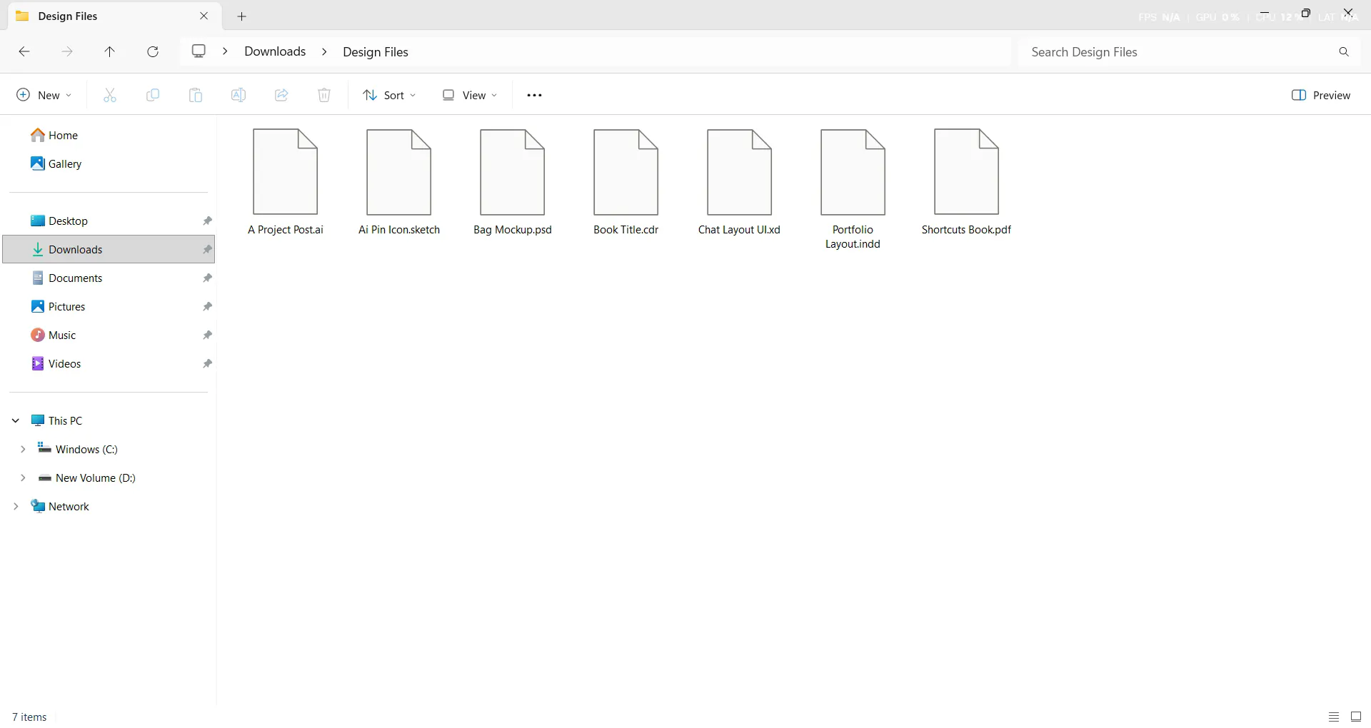Switch to Details view in status bar
Image resolution: width=1371 pixels, height=728 pixels.
pyautogui.click(x=1333, y=717)
